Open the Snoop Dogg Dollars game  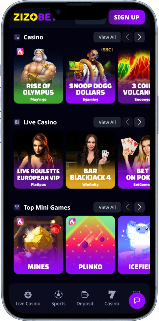(x=90, y=75)
